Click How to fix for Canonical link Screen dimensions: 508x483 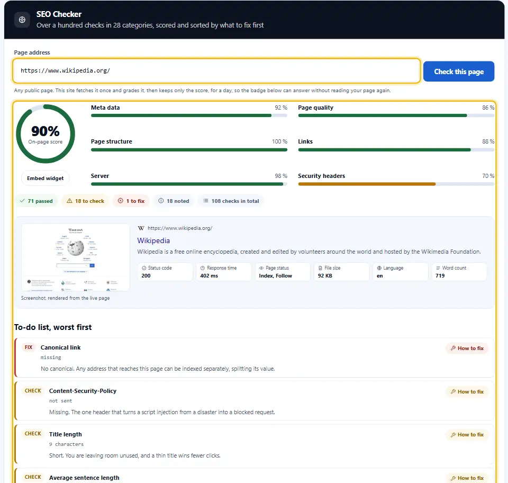467,348
